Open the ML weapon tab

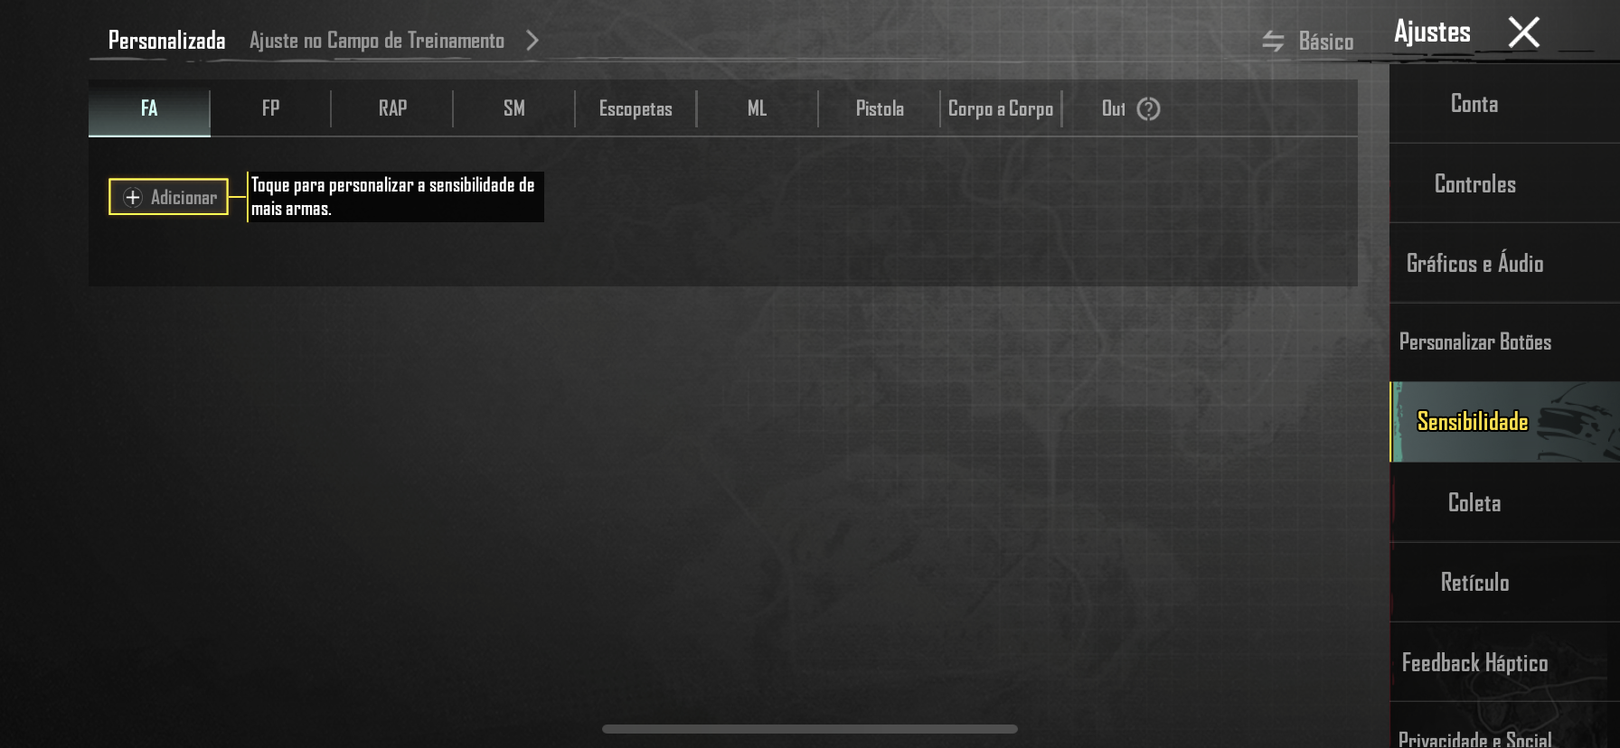pos(757,108)
